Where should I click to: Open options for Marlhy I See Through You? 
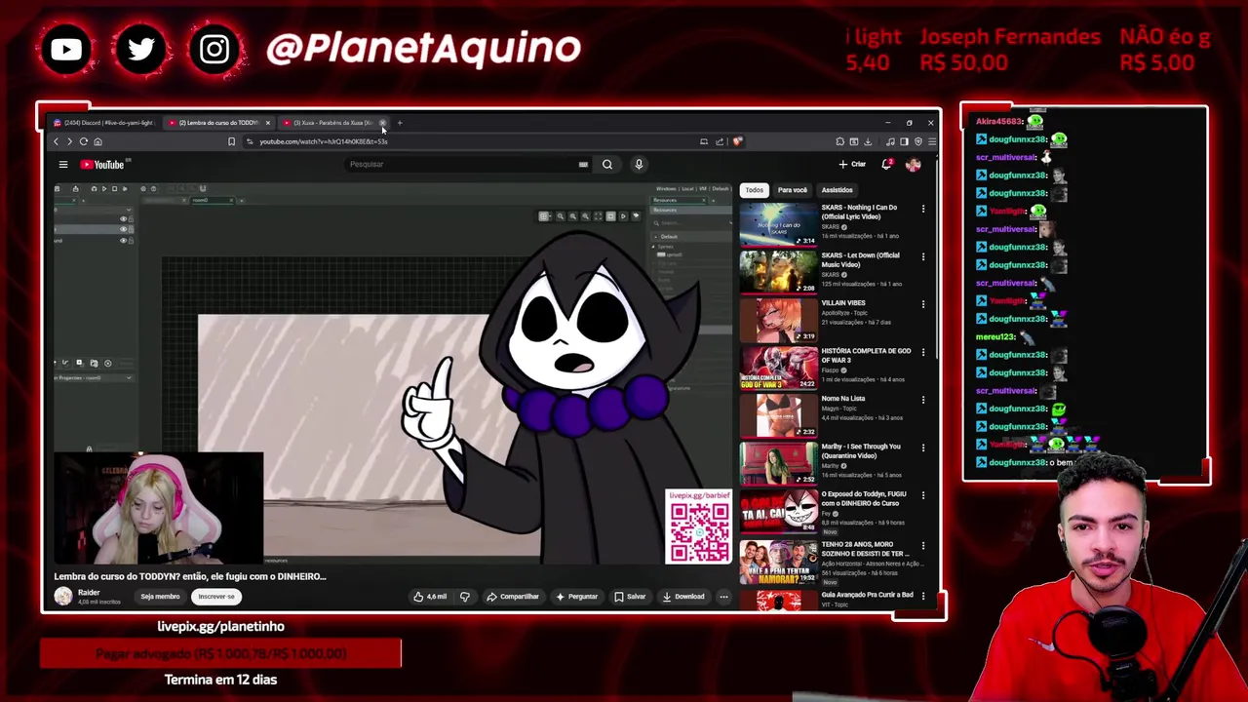(923, 448)
